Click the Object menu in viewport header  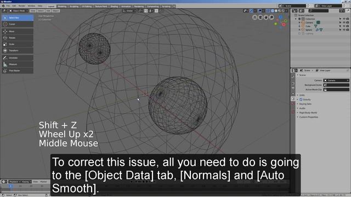tap(56, 11)
